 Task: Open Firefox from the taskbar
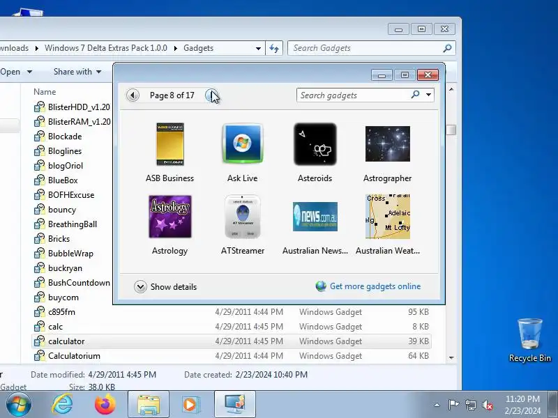click(x=105, y=405)
